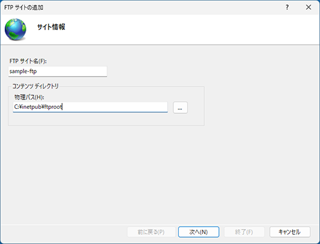Click the help question mark icon
This screenshot has height=244, width=320.
[287, 7]
